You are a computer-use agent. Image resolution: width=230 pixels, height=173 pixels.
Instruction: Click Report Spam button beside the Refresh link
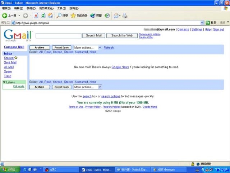pyautogui.click(x=61, y=48)
